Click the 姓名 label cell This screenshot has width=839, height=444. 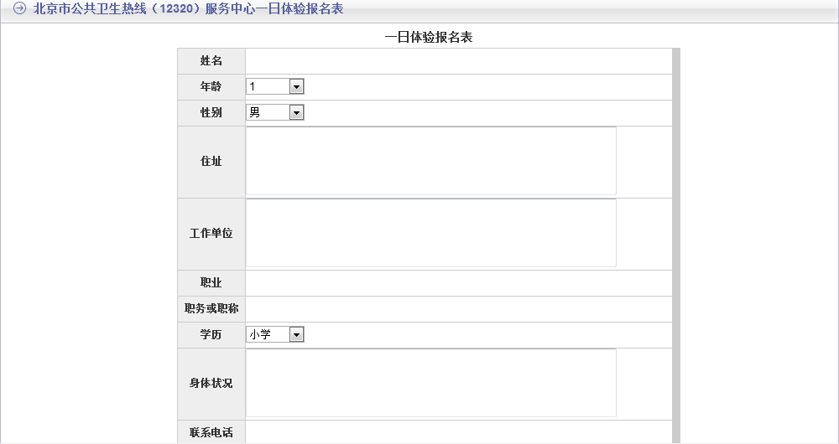click(x=211, y=61)
